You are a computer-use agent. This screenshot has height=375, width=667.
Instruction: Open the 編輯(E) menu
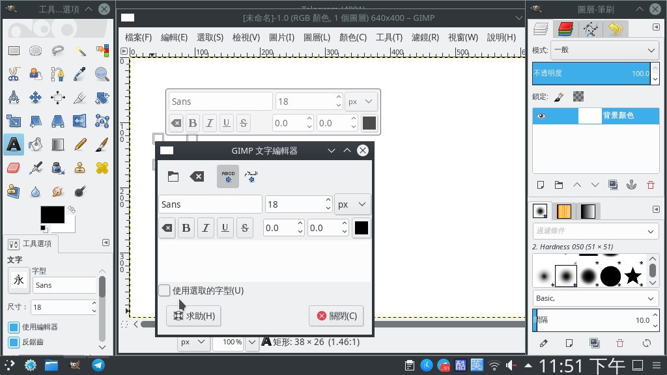[174, 37]
